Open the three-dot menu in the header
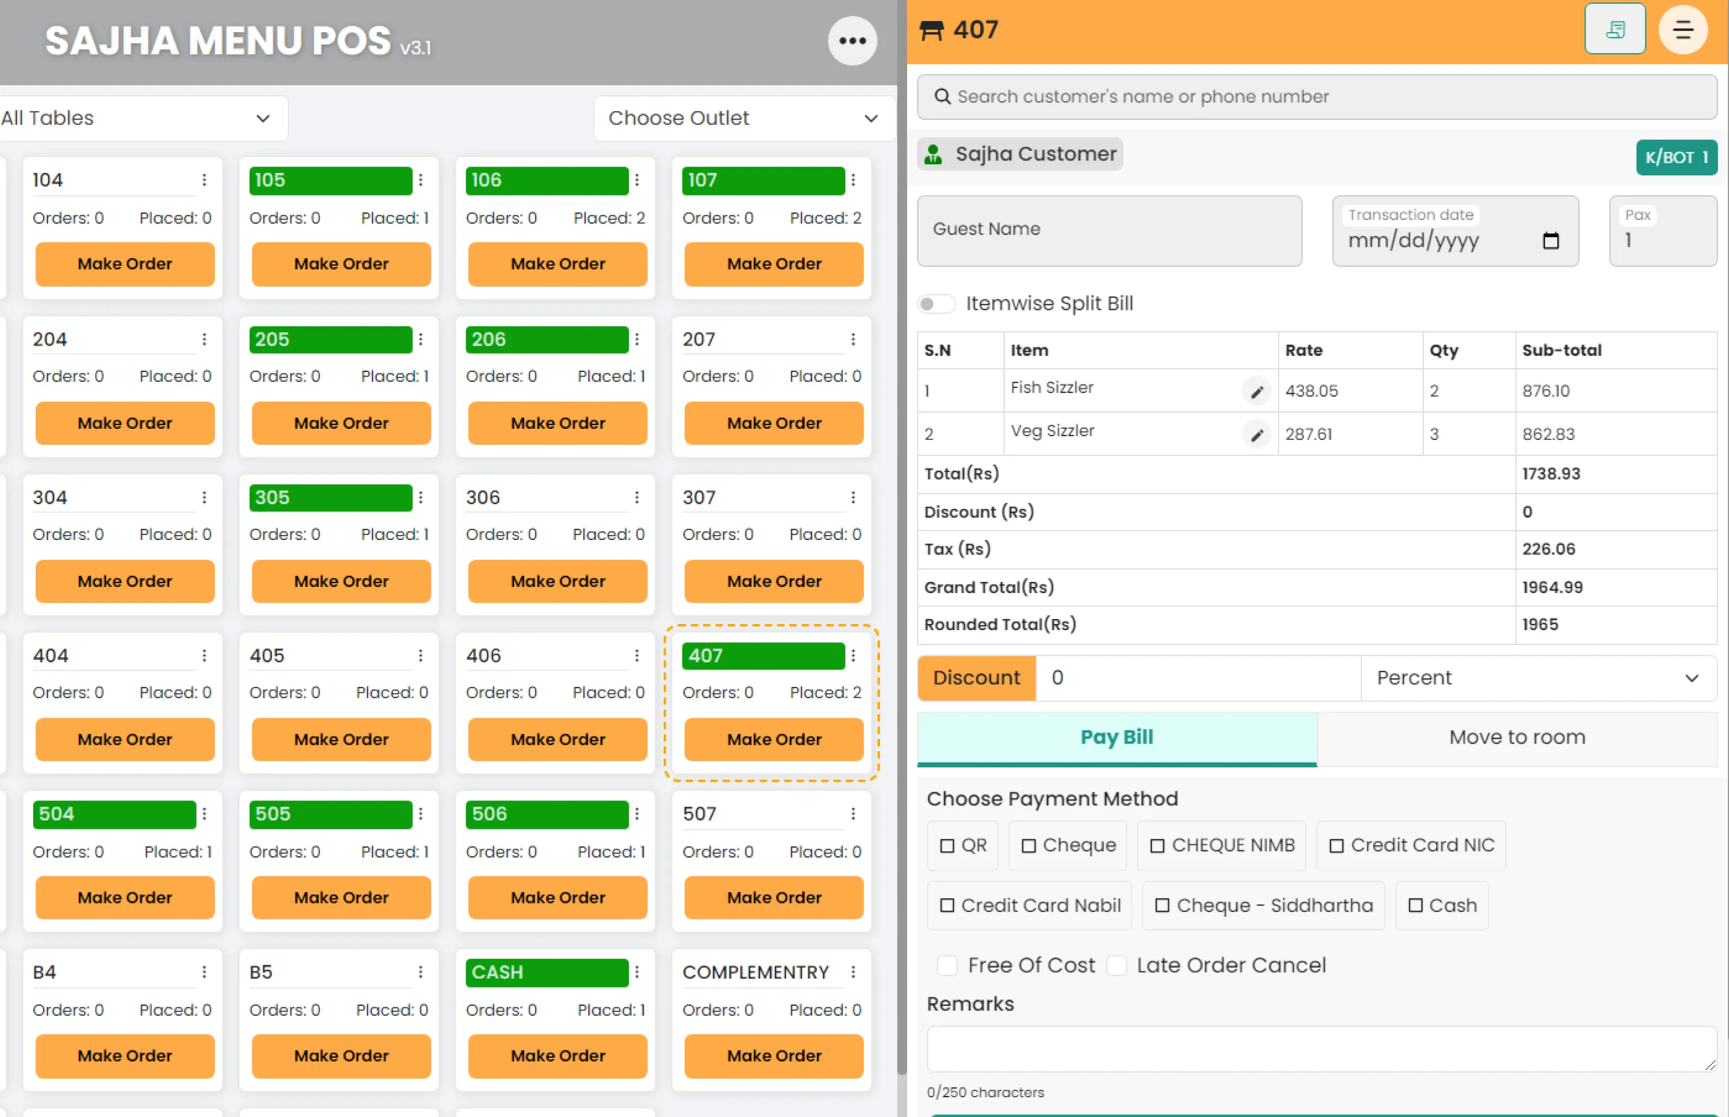The width and height of the screenshot is (1729, 1117). click(x=852, y=40)
